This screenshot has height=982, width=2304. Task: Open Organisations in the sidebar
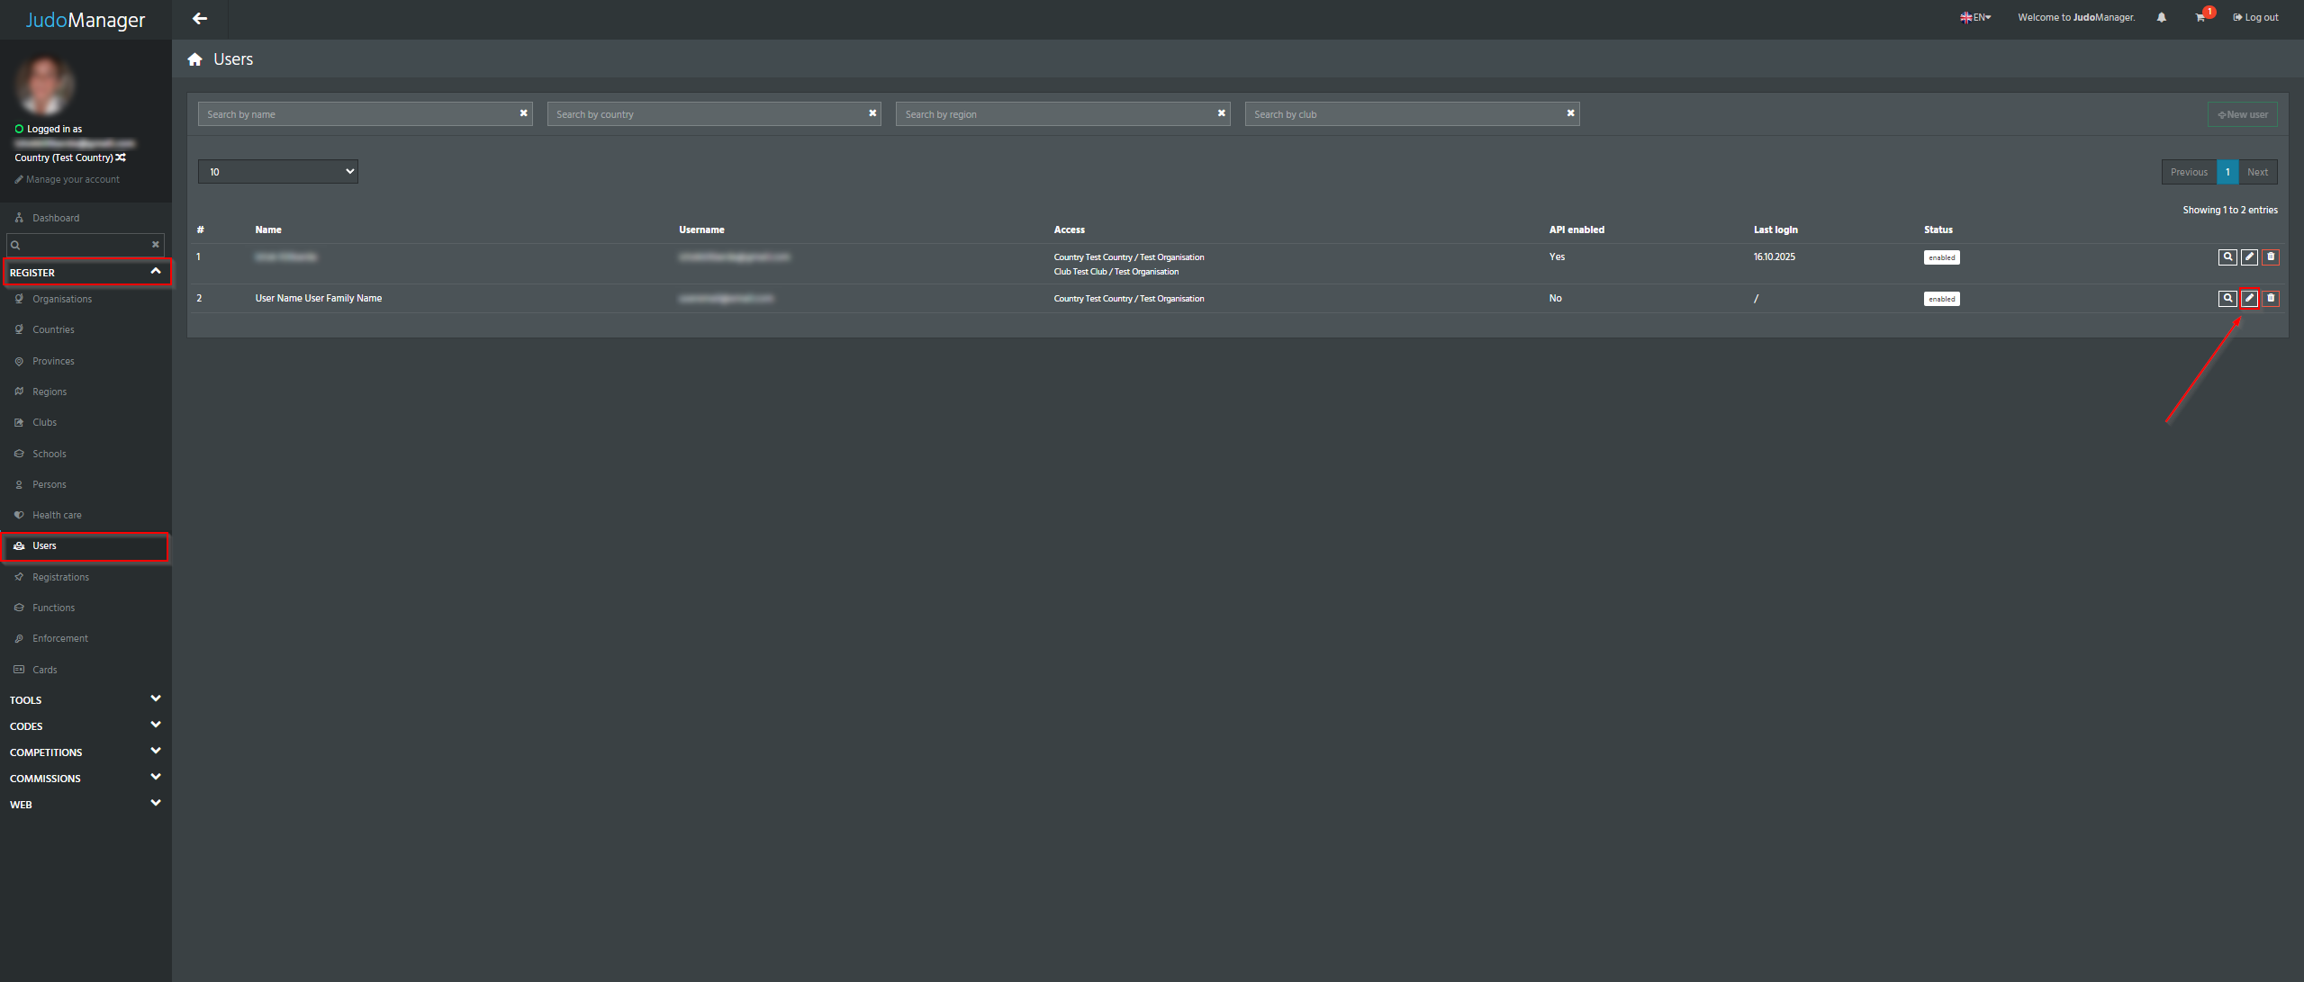(x=62, y=299)
